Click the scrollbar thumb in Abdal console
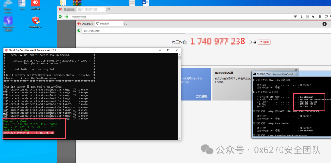Viewport: 331px width, 163px height. pos(179,58)
